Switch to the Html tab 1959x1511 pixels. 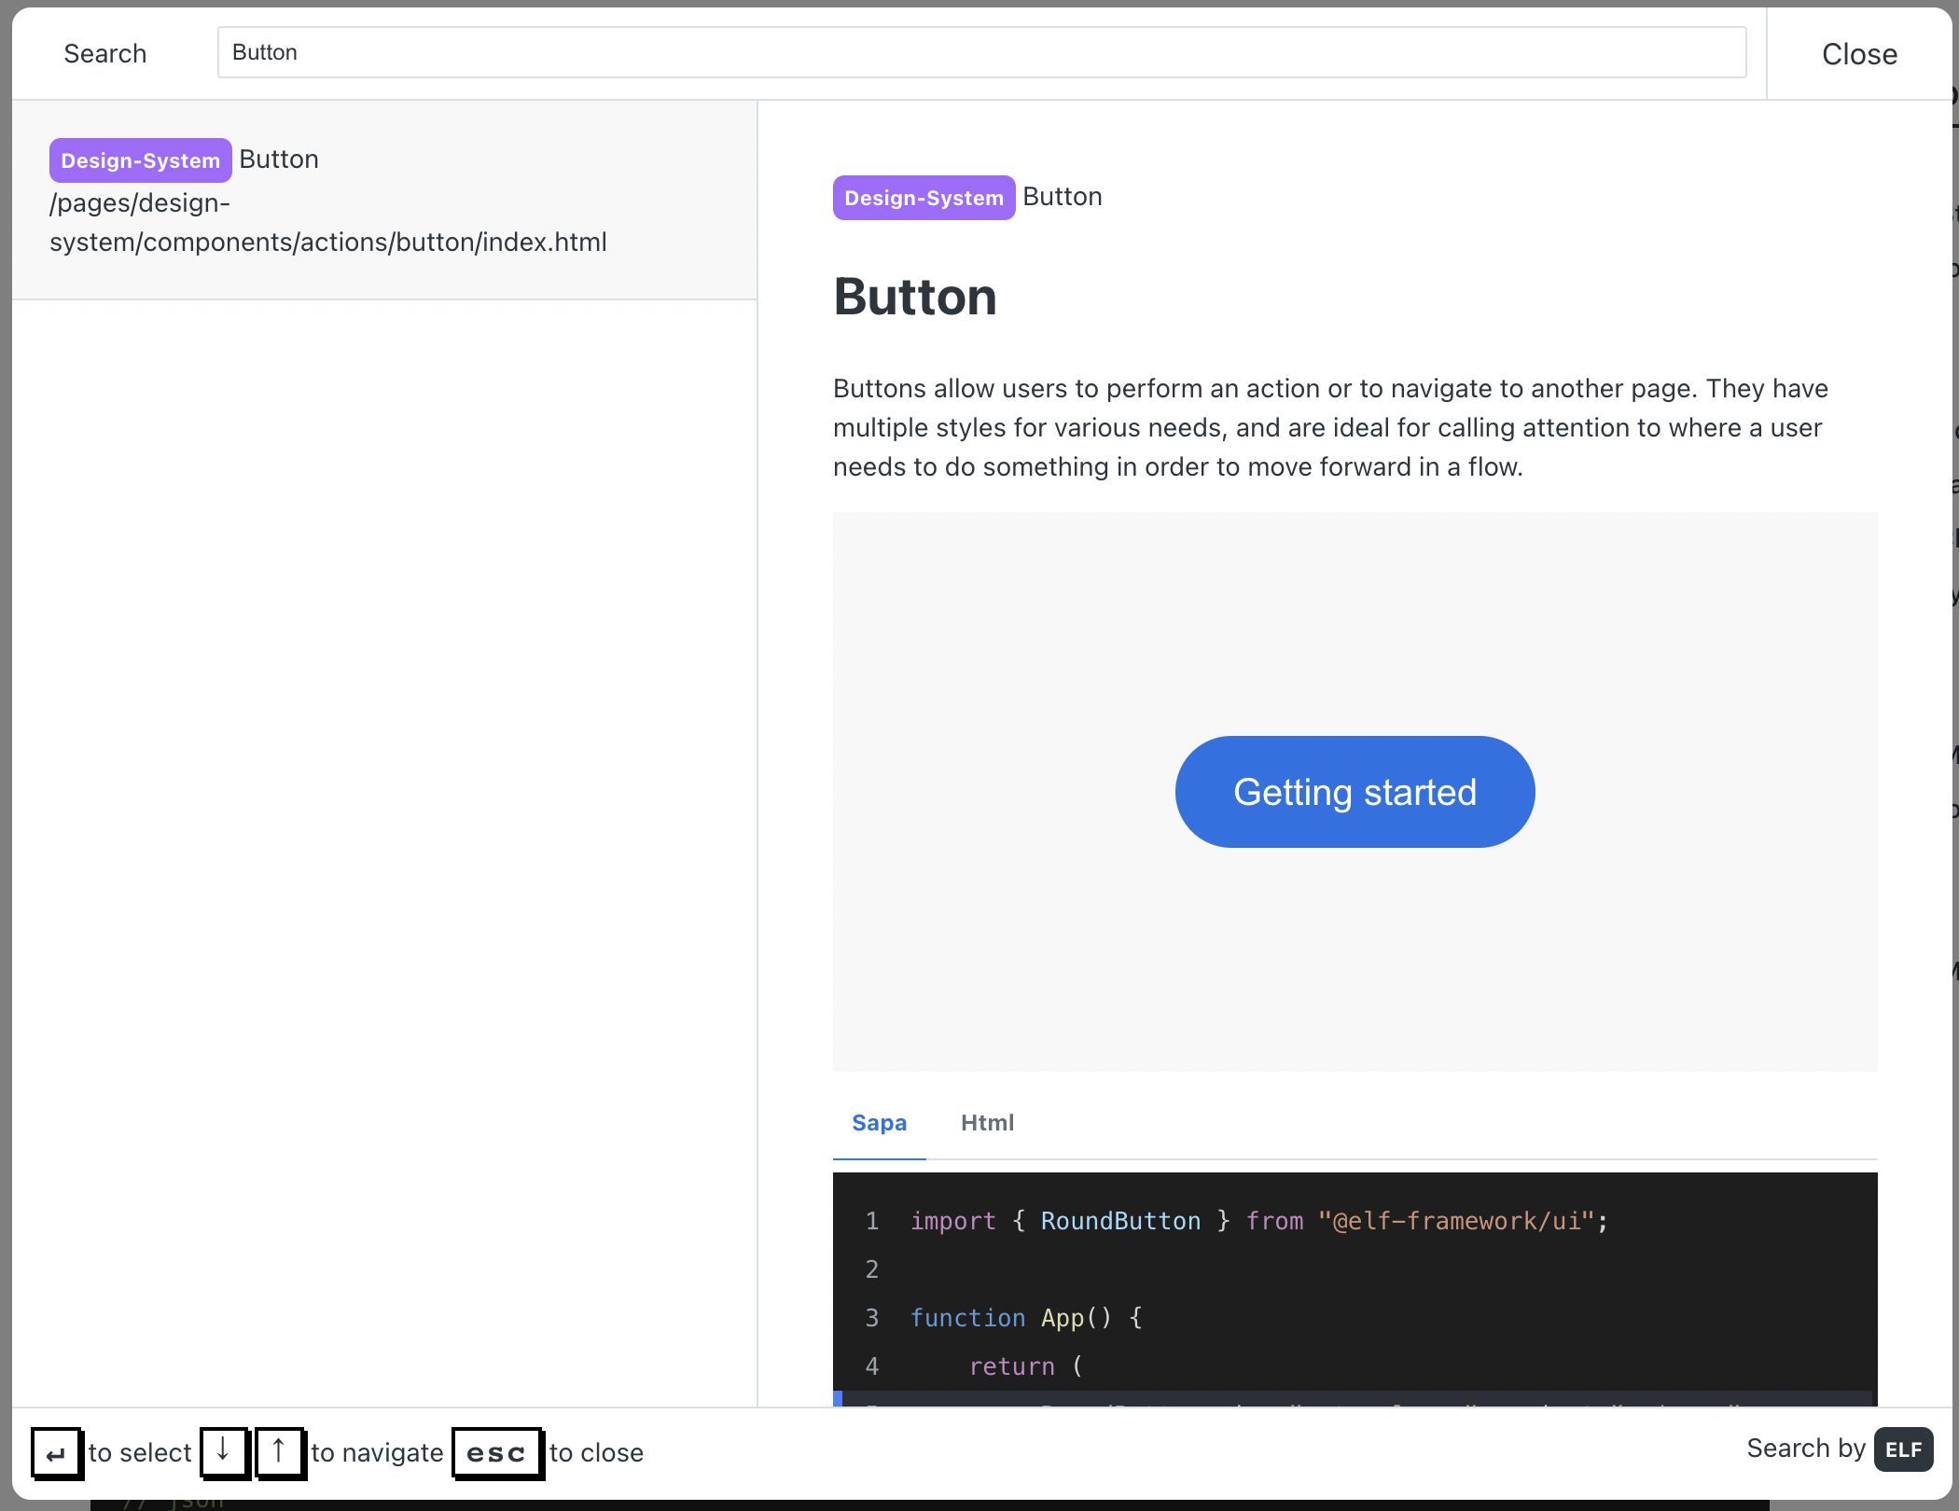[x=987, y=1122]
